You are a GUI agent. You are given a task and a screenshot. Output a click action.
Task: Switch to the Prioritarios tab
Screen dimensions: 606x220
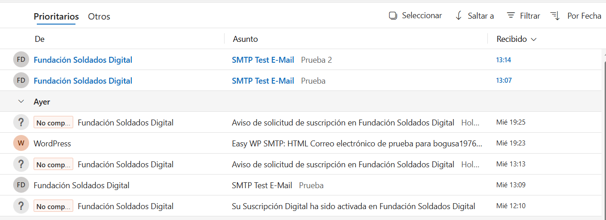click(56, 17)
